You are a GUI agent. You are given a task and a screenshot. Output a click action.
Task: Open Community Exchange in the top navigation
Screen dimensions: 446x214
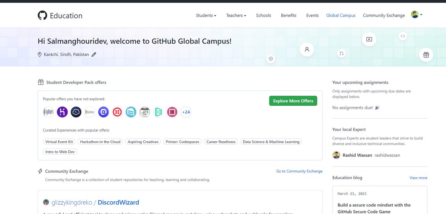tap(384, 16)
